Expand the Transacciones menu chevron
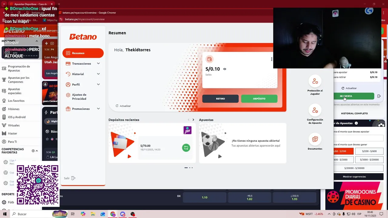 coord(98,64)
